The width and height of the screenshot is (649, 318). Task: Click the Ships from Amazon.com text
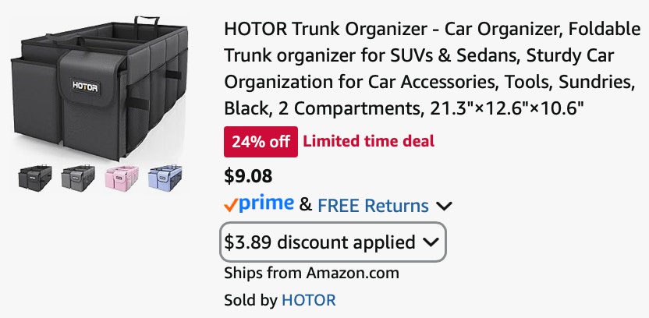[312, 274]
